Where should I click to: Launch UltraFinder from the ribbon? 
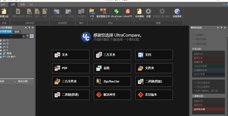116,11
